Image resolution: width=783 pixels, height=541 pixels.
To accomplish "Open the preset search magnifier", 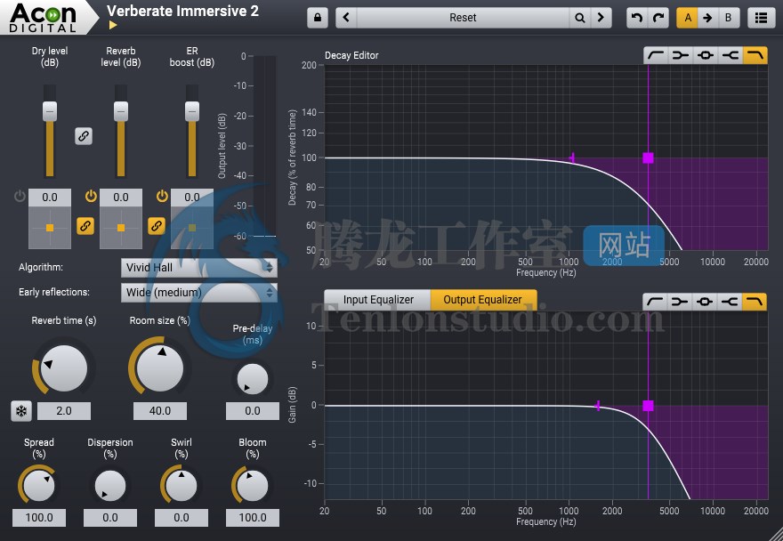I will [x=580, y=18].
